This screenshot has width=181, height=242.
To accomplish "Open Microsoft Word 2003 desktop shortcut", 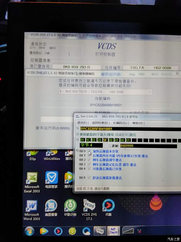I will pyautogui.click(x=32, y=210).
